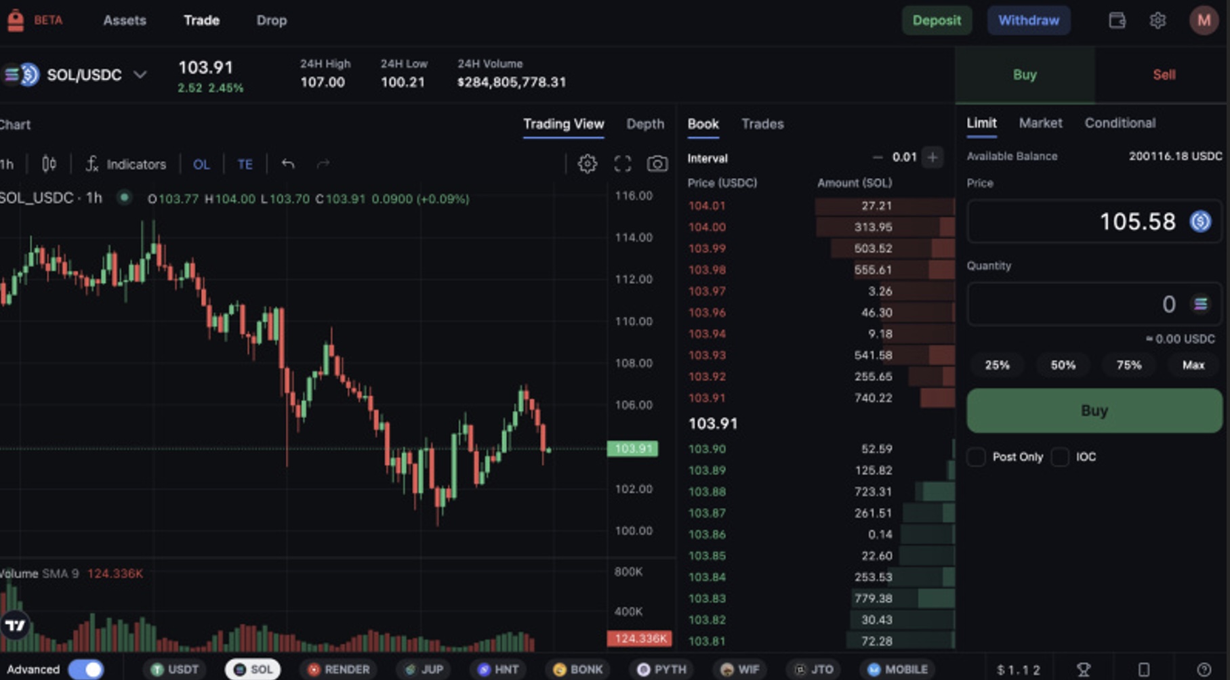Enable the Post Only checkbox
This screenshot has width=1230, height=680.
976,457
